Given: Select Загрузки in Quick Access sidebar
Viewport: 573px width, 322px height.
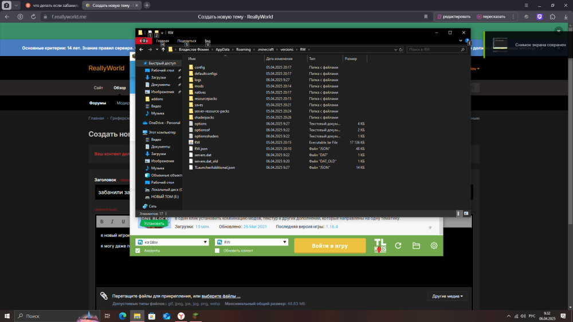Looking at the screenshot, I should [x=159, y=78].
